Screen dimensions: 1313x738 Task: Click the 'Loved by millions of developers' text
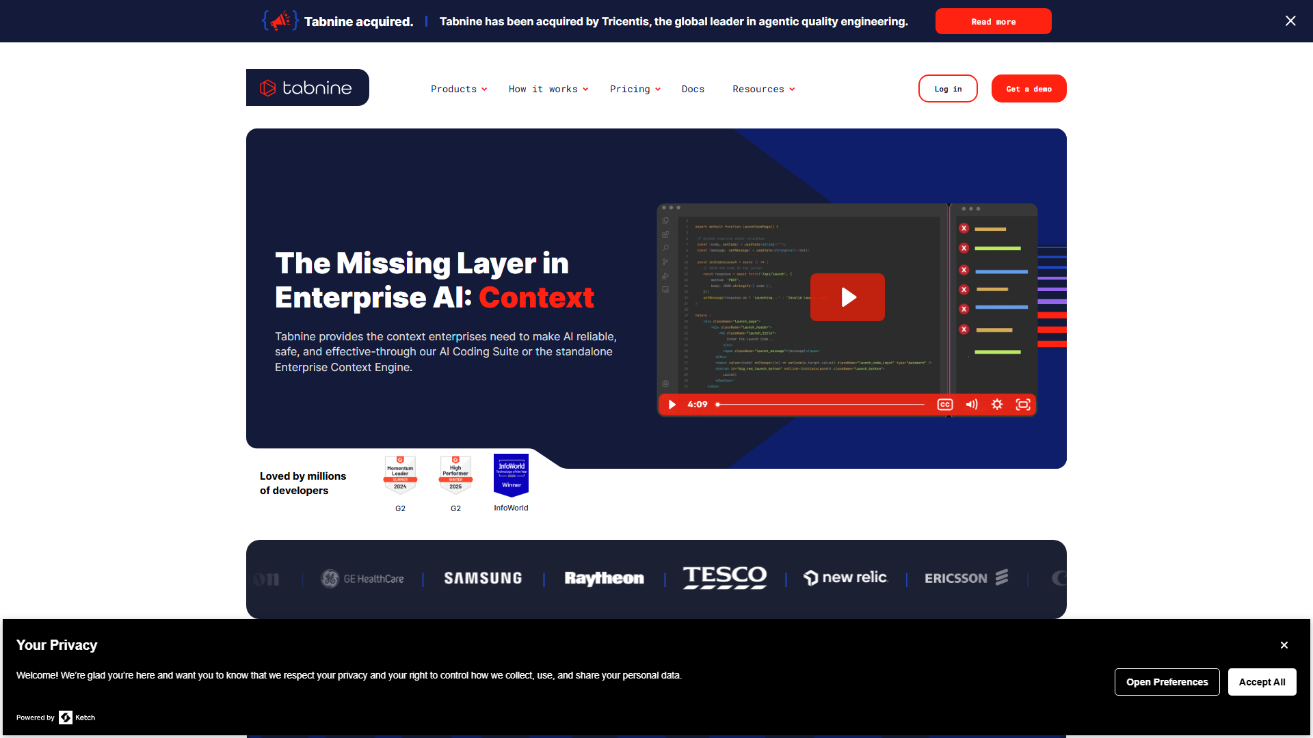click(x=303, y=483)
